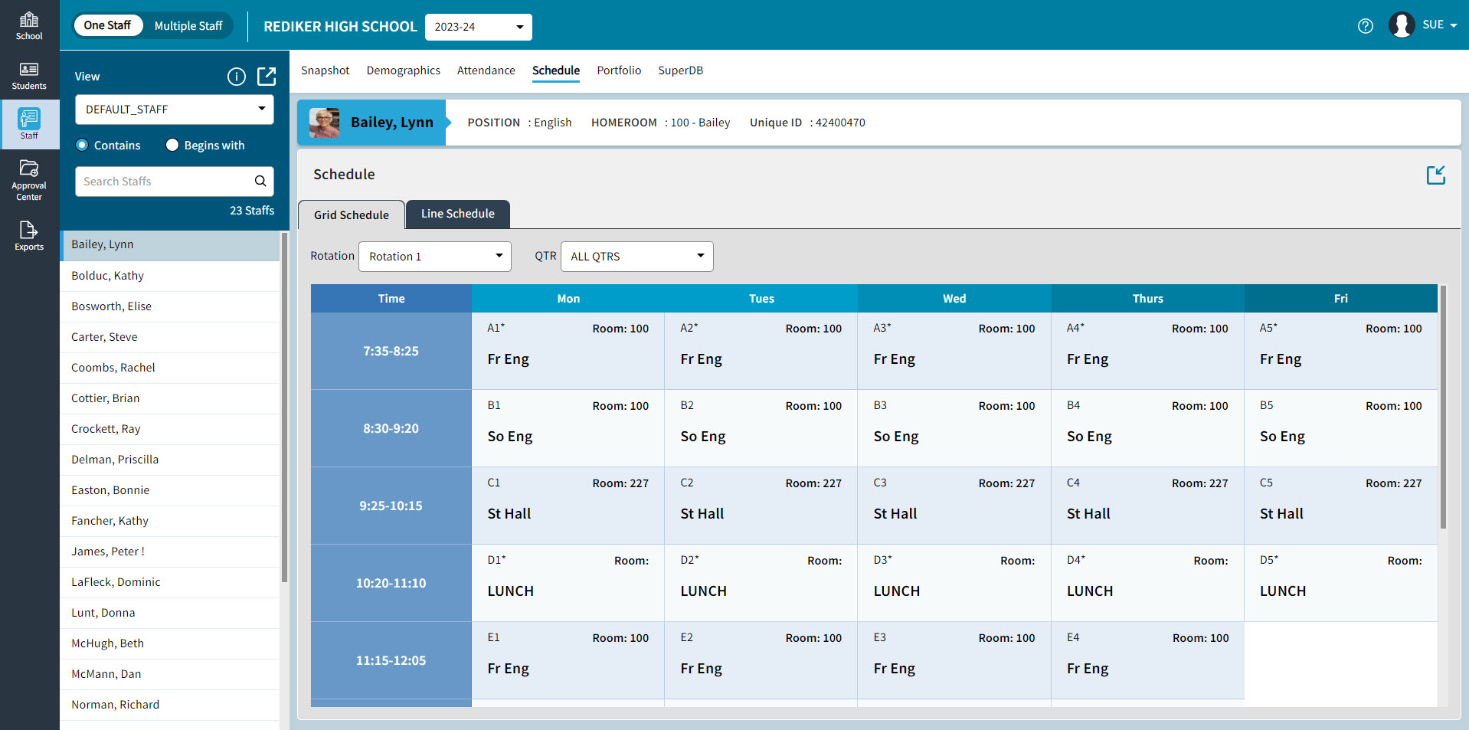
Task: Click the staff search magnifier icon
Action: pyautogui.click(x=260, y=182)
